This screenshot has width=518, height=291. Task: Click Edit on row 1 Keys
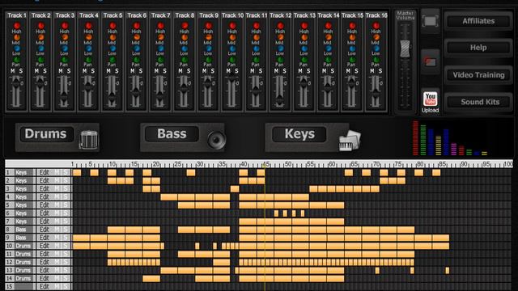tap(44, 172)
